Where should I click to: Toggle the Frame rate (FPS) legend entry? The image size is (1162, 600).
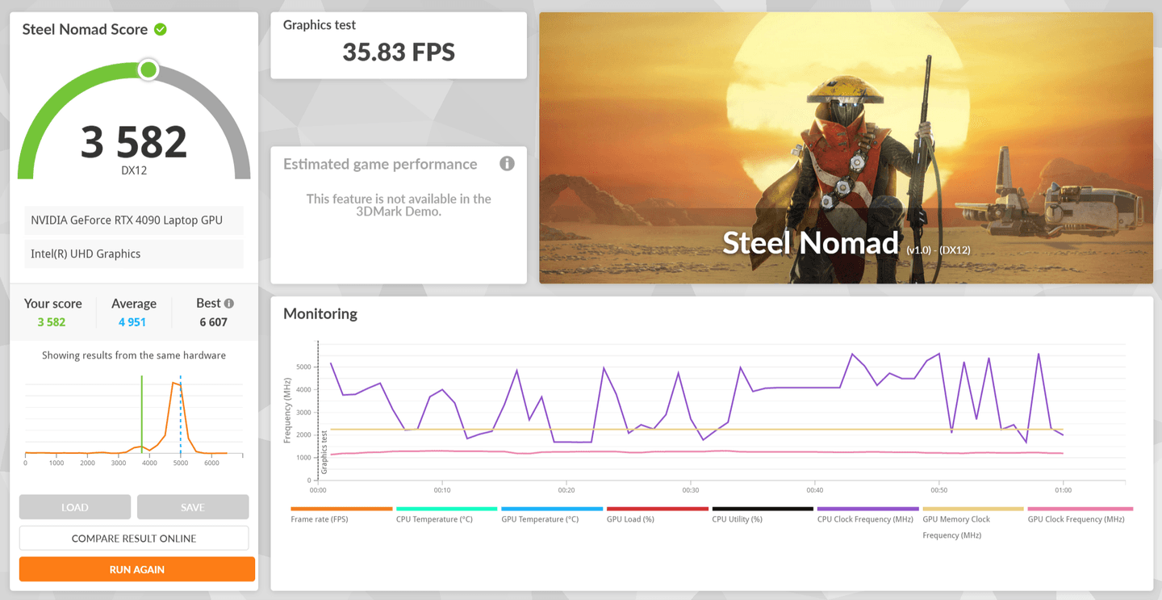point(341,515)
